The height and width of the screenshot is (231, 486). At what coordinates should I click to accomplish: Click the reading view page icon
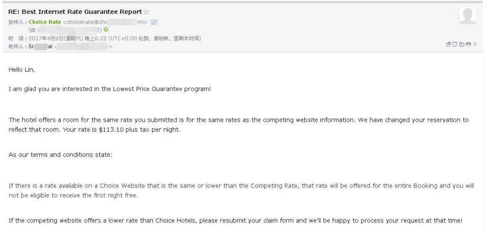pyautogui.click(x=455, y=44)
